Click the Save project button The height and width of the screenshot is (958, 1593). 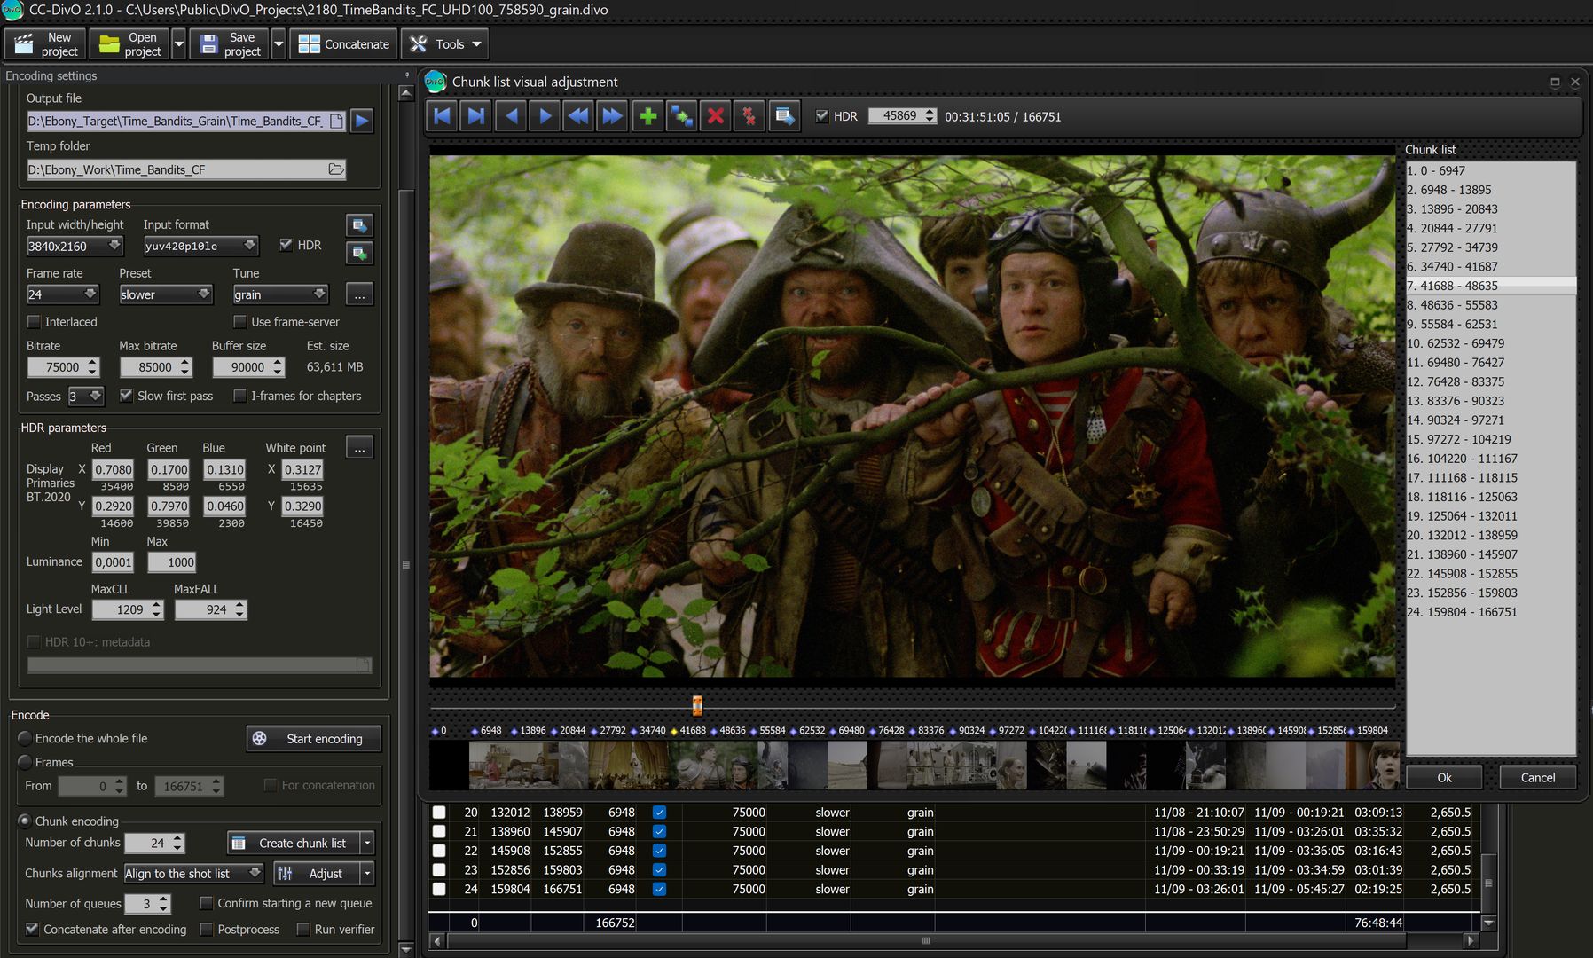coord(229,43)
